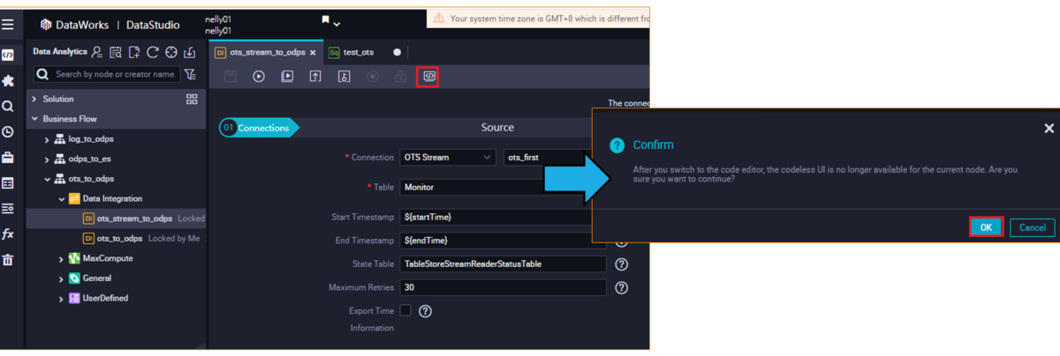Click the DataStudio title in header
This screenshot has width=1060, height=356.
pos(153,25)
